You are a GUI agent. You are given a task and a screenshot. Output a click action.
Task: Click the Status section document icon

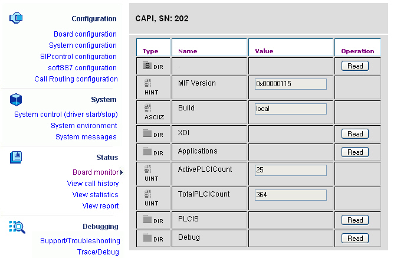tap(16, 157)
